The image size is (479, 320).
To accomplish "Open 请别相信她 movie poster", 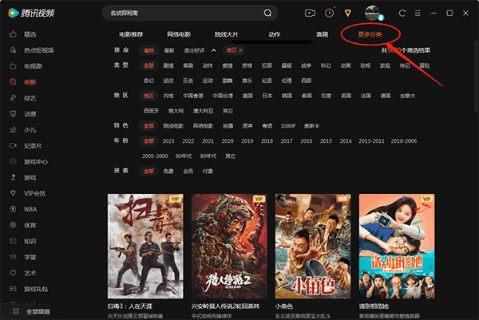I will 397,246.
